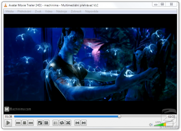The width and height of the screenshot is (181, 131).
Task: Jump to previous media in playlist
Action: (x=18, y=123)
